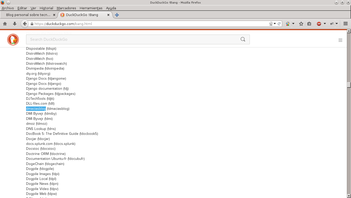Click the Documentation Ubuntu-fr (!docubufr) entry
Screen dimensions: 351x198
tap(55, 159)
